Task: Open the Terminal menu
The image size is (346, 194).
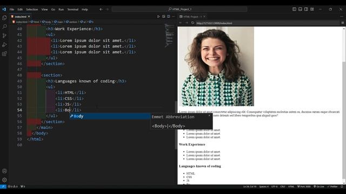Action: click(x=73, y=10)
